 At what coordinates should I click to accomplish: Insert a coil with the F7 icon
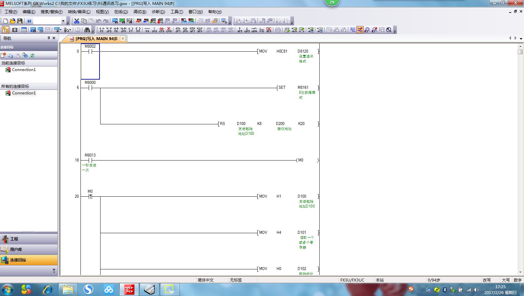[131, 30]
